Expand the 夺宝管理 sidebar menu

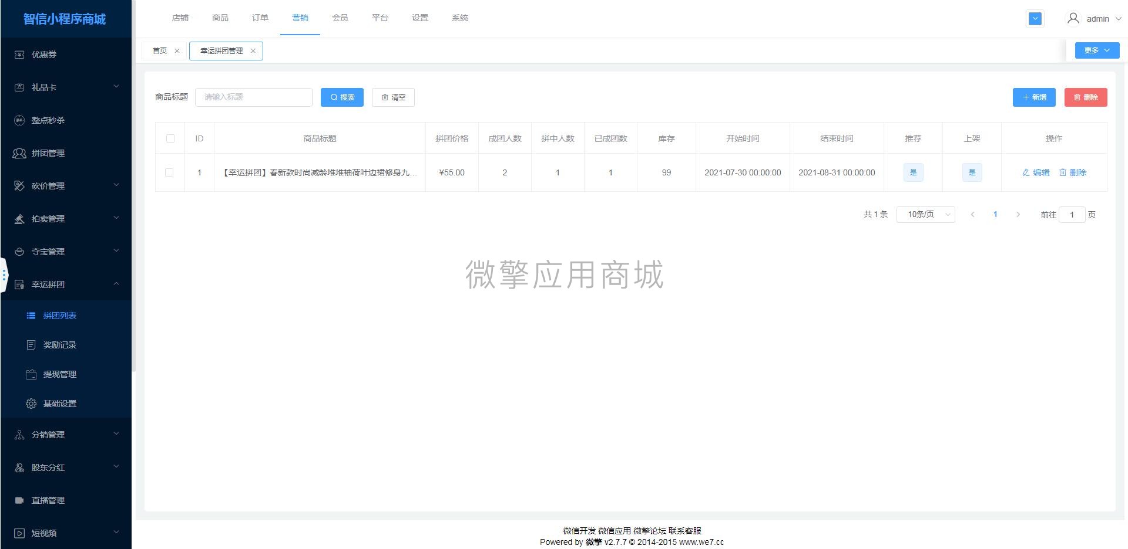point(116,251)
